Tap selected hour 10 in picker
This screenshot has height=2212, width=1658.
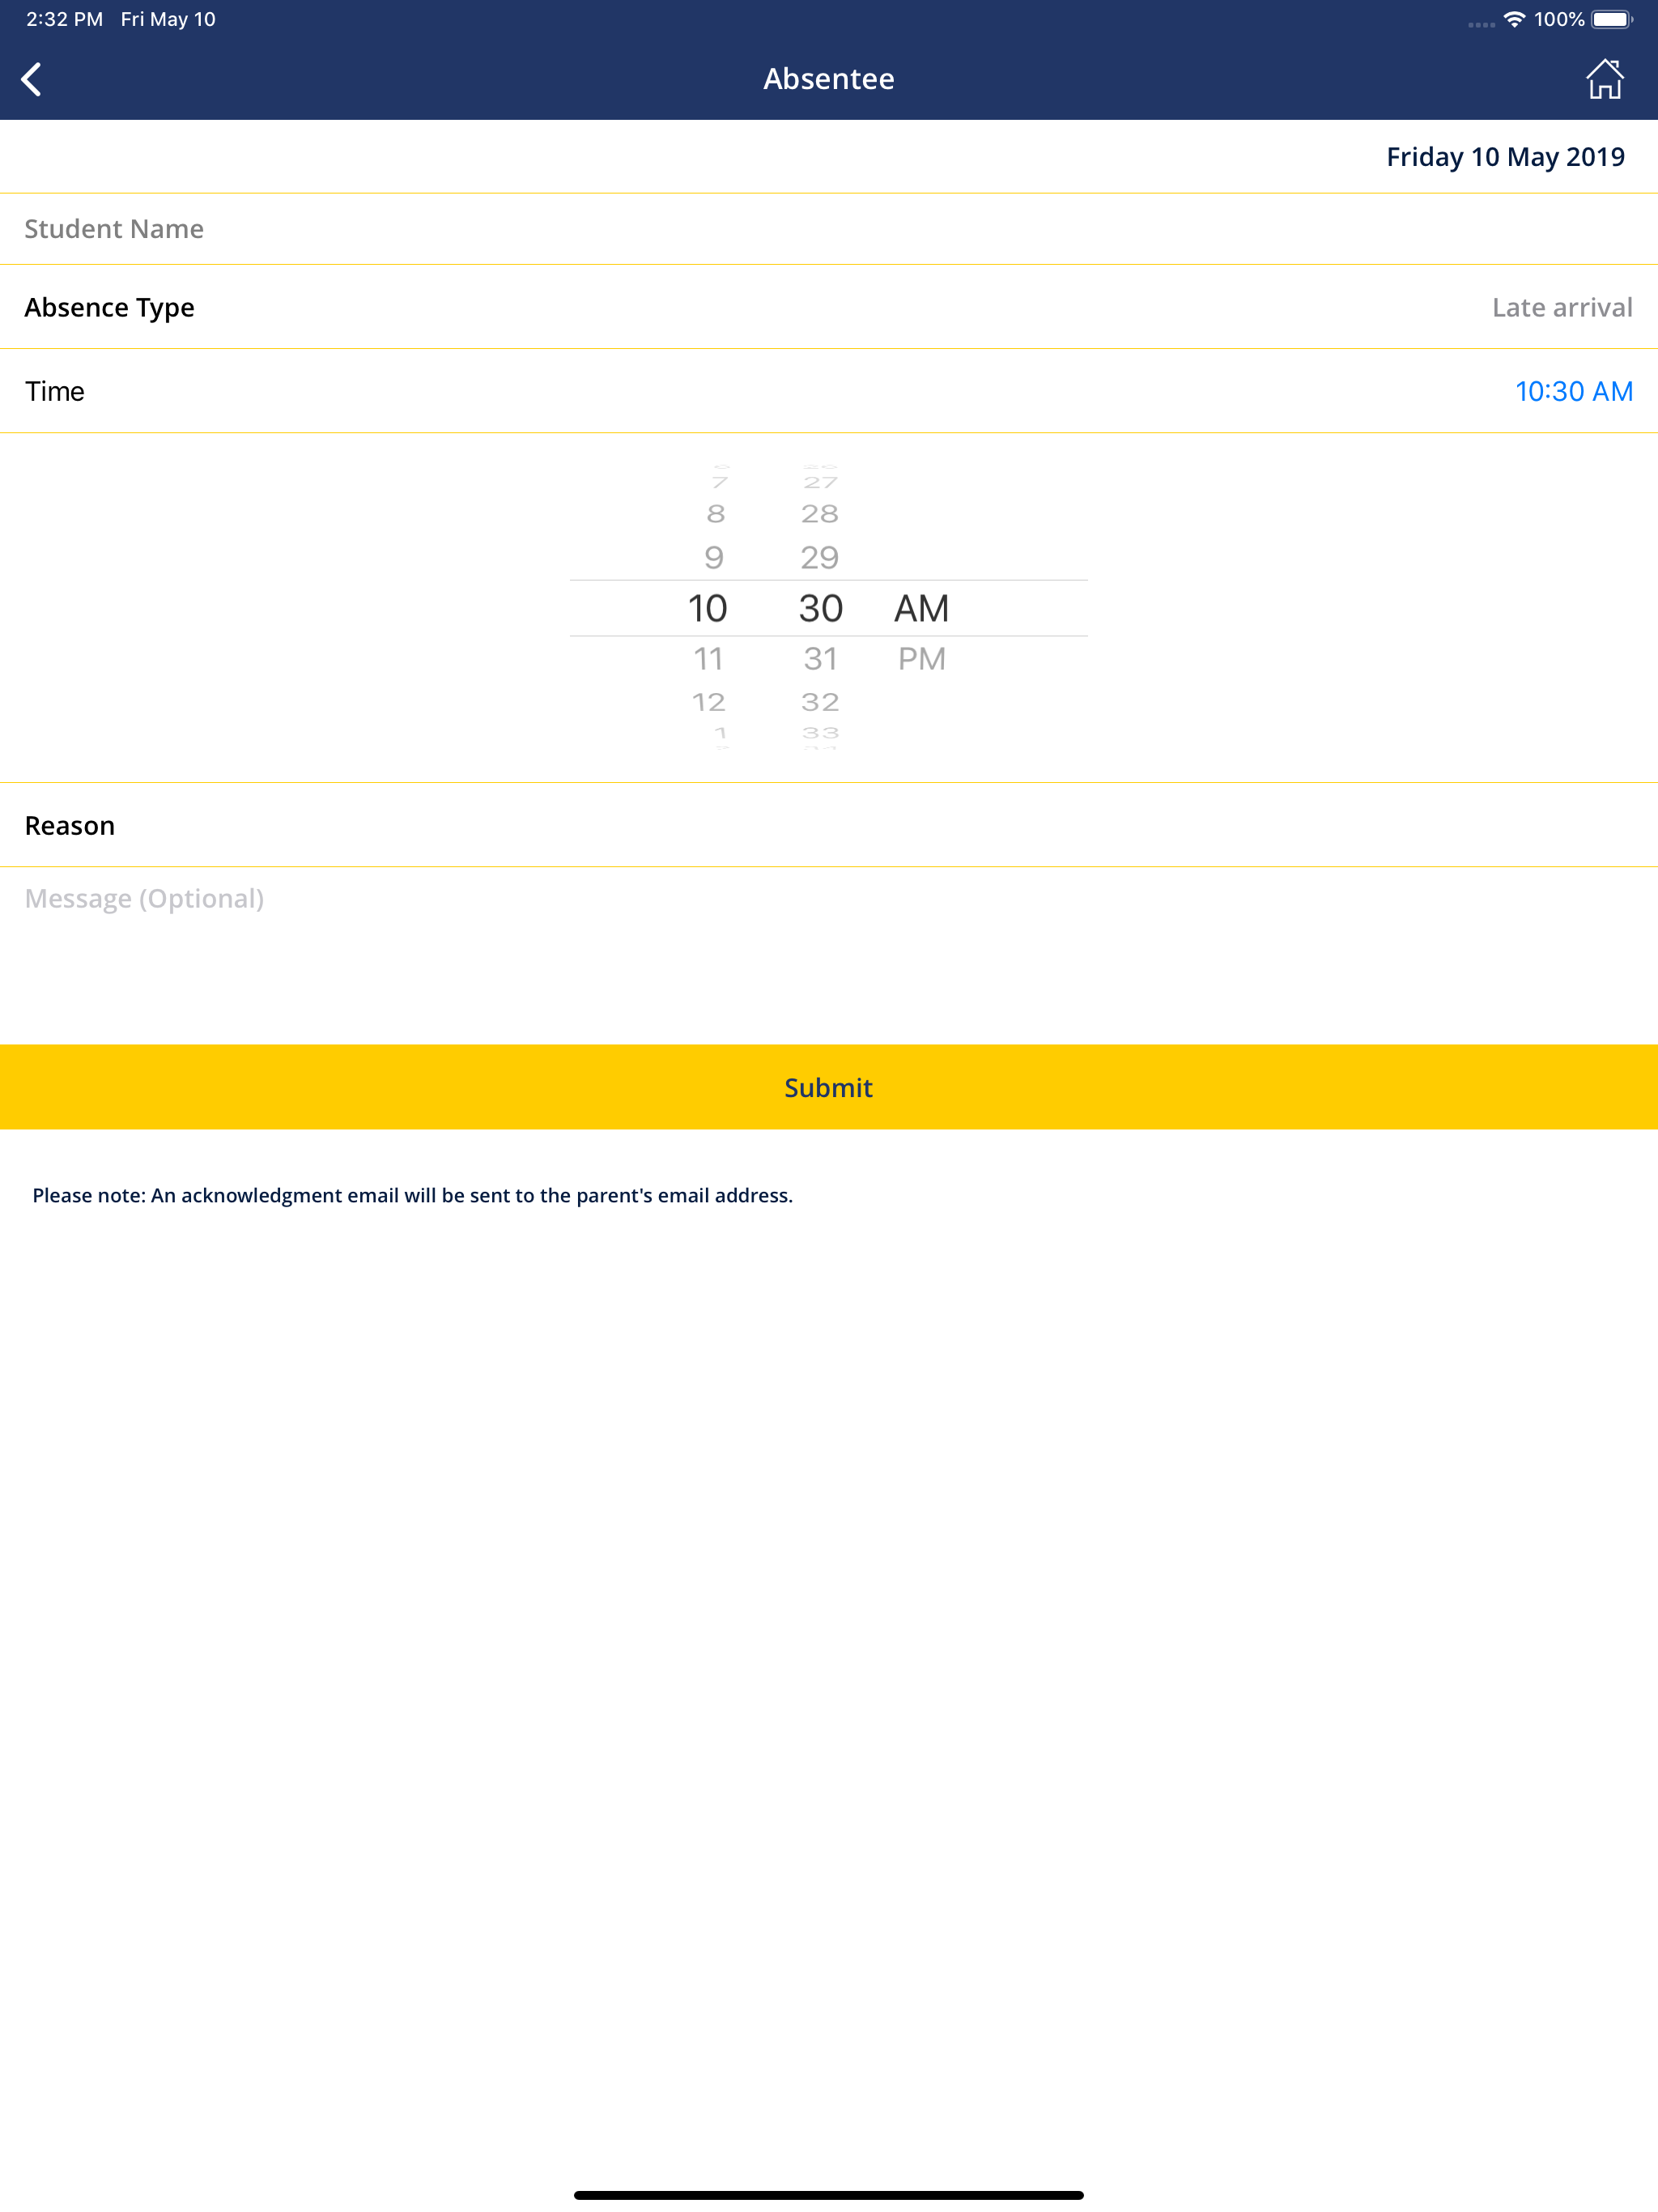coord(707,608)
